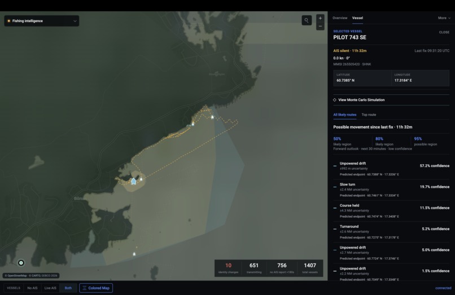Viewport: 455px width, 295px height.
Task: Toggle the No AIS vessel filter
Action: [x=32, y=288]
